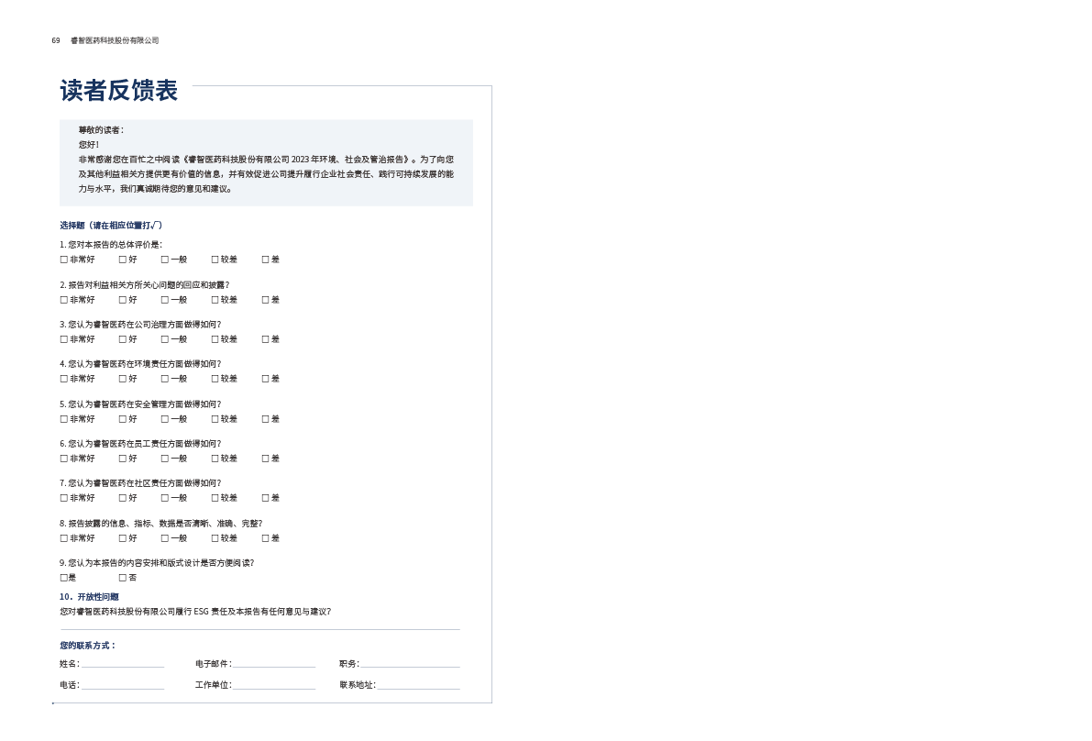Click the 姓名 blank line

pos(123,664)
